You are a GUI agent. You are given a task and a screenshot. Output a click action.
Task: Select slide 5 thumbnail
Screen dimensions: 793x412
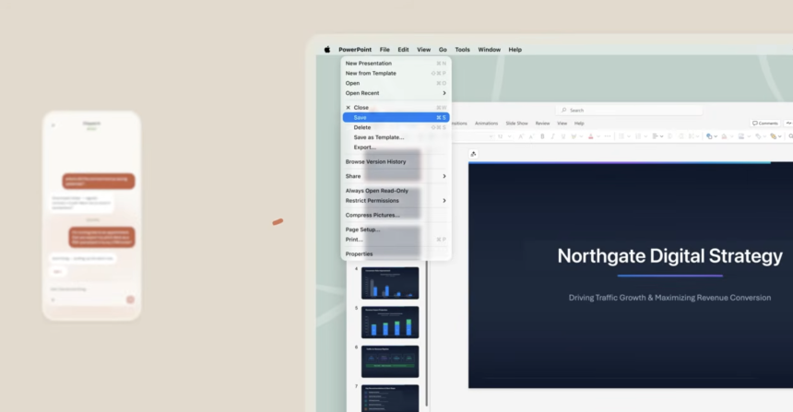(390, 322)
